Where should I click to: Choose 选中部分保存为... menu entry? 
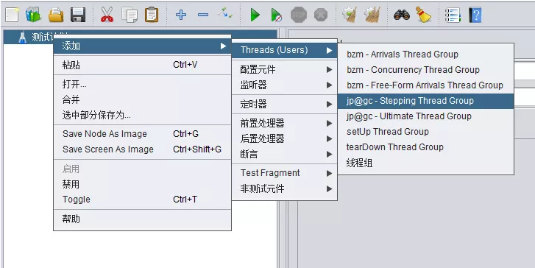click(142, 116)
